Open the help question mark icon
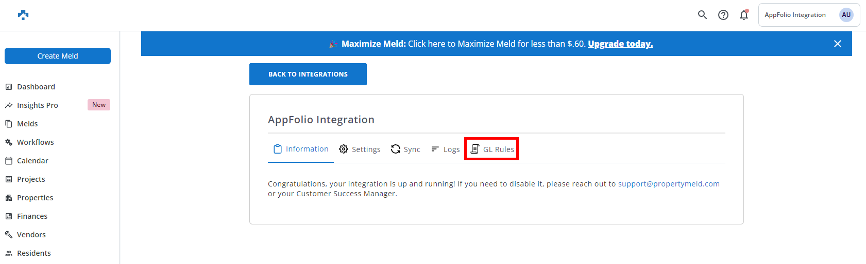The height and width of the screenshot is (264, 866). pyautogui.click(x=723, y=15)
